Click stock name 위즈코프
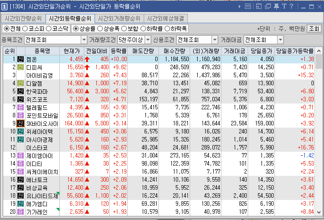Viewport: 324px width, 220px height. (x=37, y=100)
